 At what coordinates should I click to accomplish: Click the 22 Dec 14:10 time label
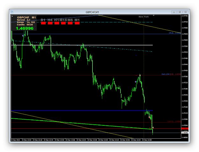[114, 140]
